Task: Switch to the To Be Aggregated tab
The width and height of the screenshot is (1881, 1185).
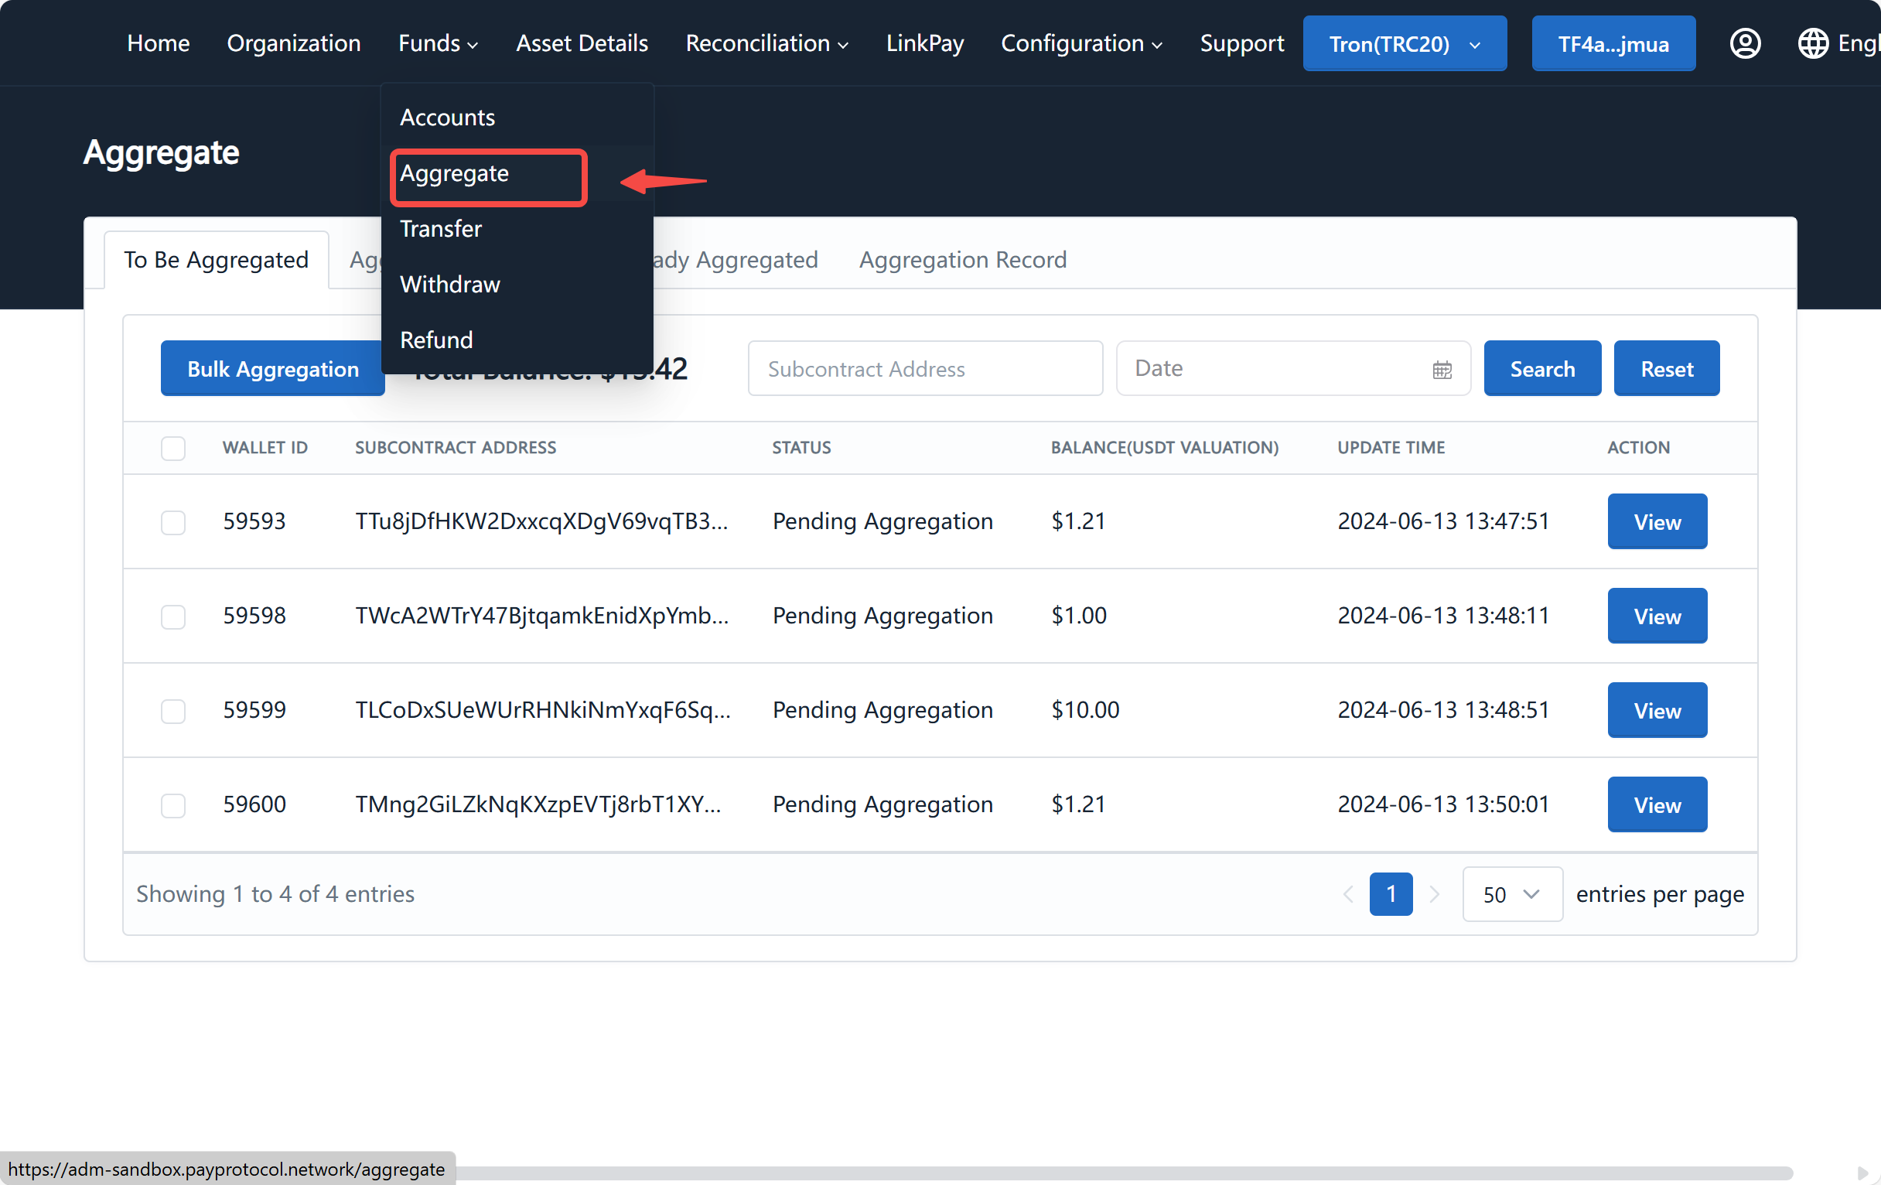Action: pyautogui.click(x=216, y=259)
